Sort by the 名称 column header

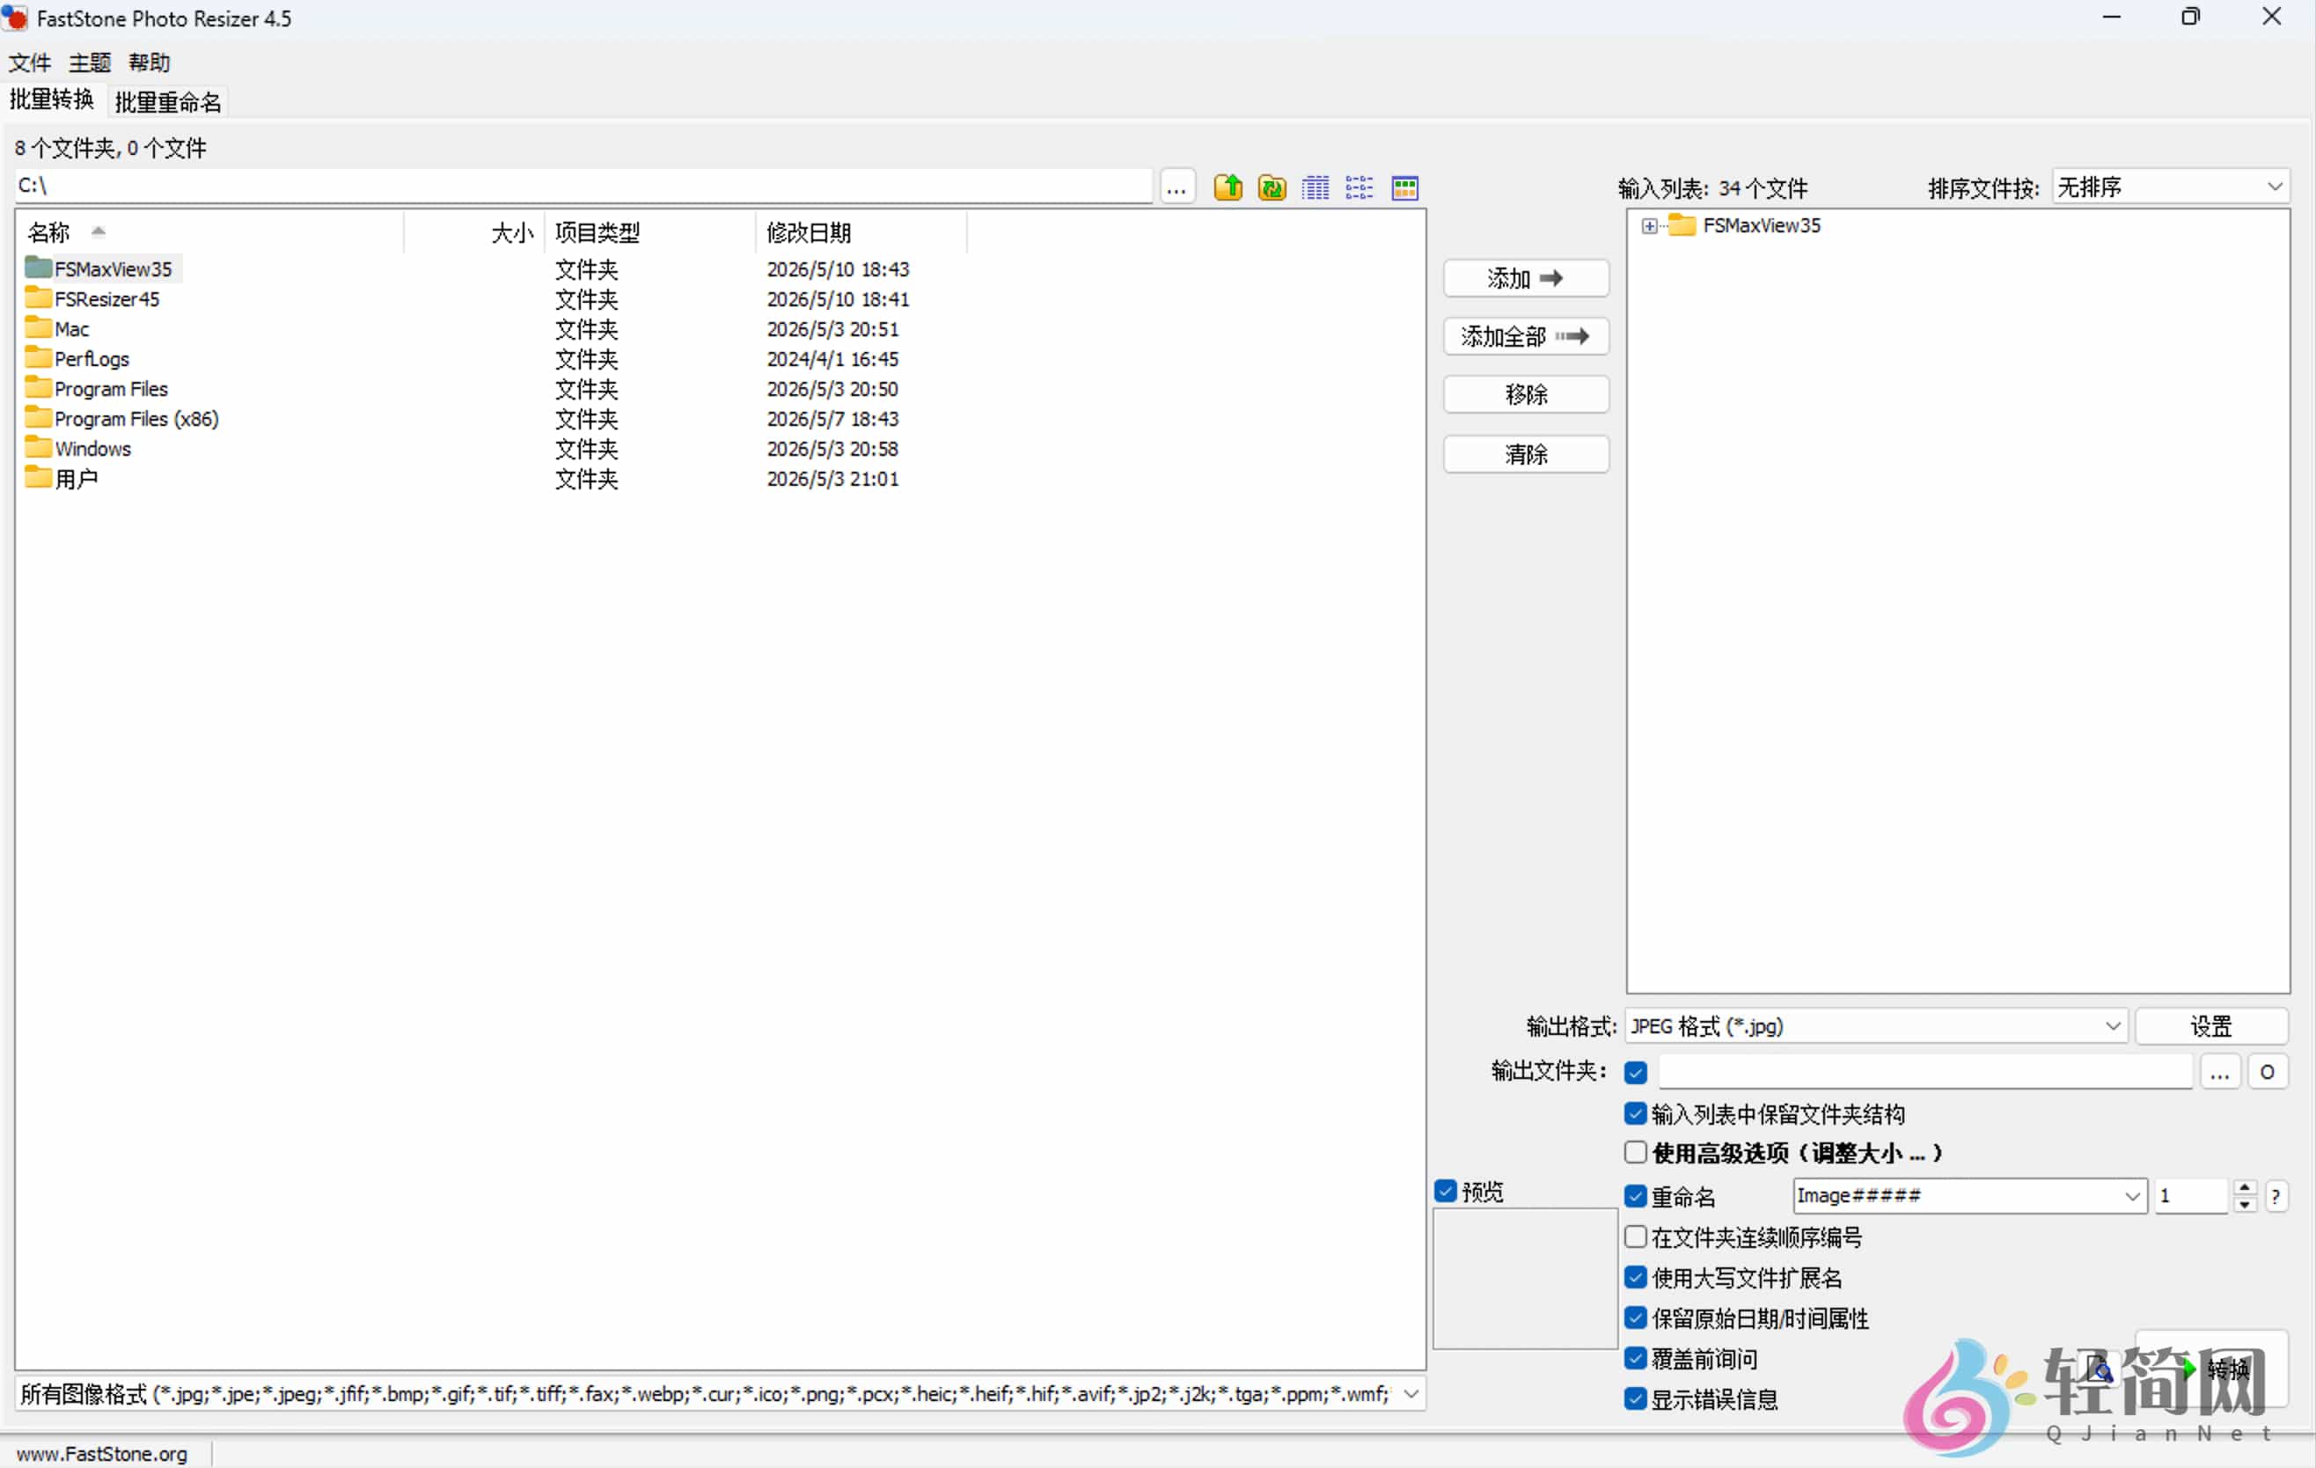209,231
